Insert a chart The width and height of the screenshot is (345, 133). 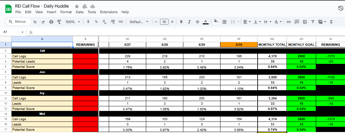(x=305, y=22)
